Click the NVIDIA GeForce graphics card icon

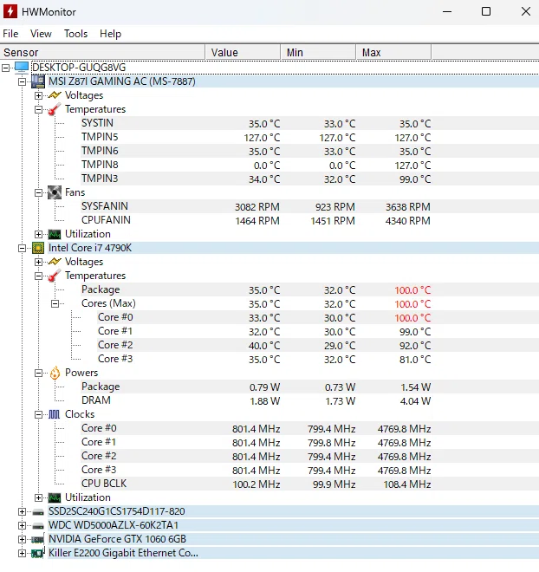pyautogui.click(x=37, y=539)
